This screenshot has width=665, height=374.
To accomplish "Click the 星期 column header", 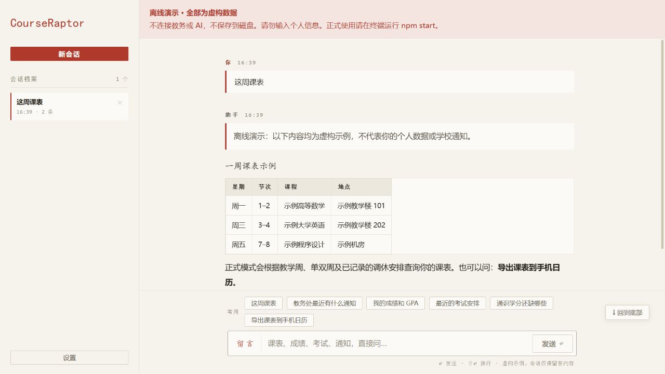I will click(x=238, y=186).
